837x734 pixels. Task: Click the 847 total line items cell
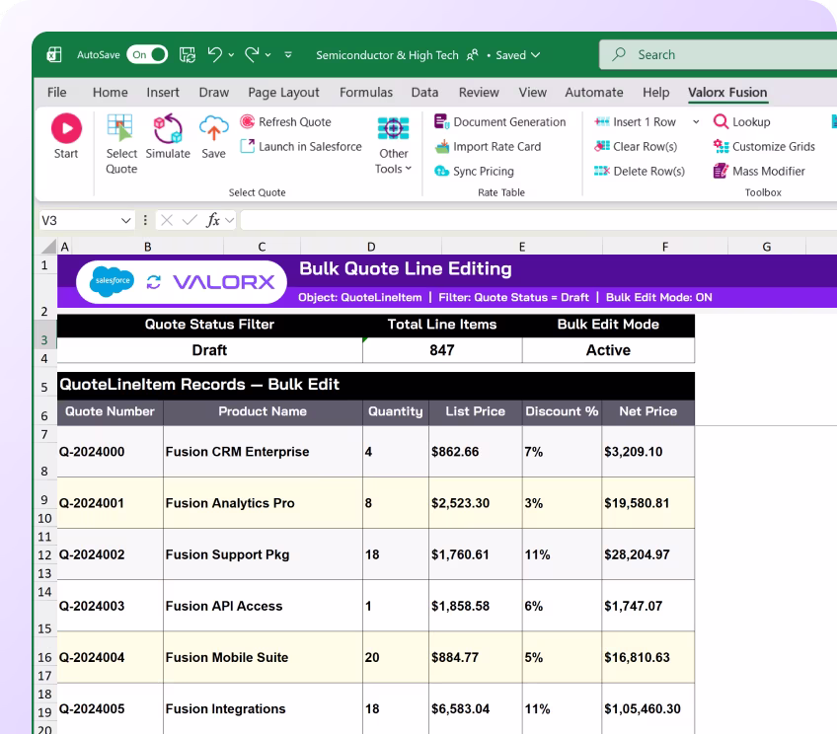442,350
